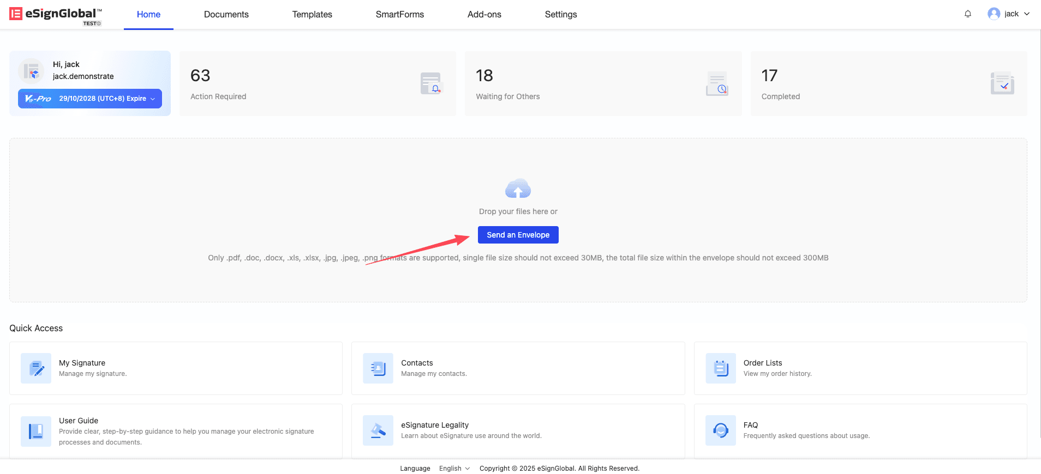
Task: Click the Contacts address book icon
Action: click(x=378, y=368)
